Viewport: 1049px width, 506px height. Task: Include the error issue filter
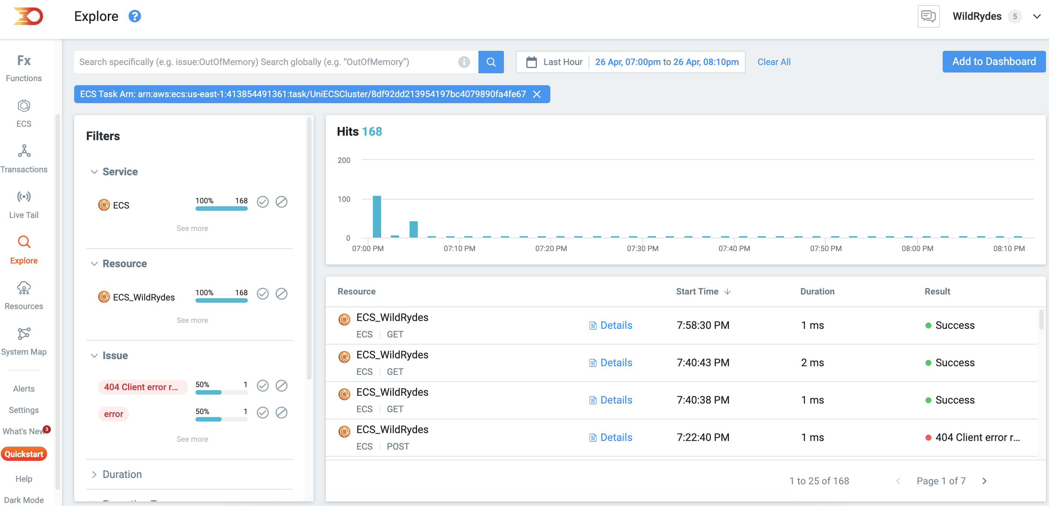coord(263,413)
